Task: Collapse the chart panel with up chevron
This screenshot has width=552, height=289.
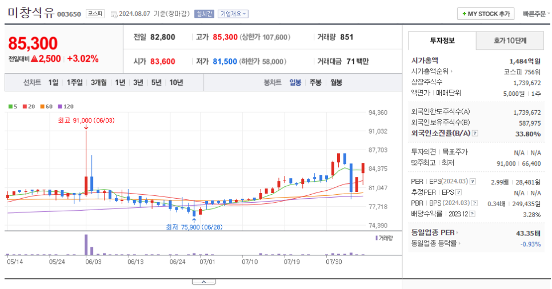Action: click(203, 282)
